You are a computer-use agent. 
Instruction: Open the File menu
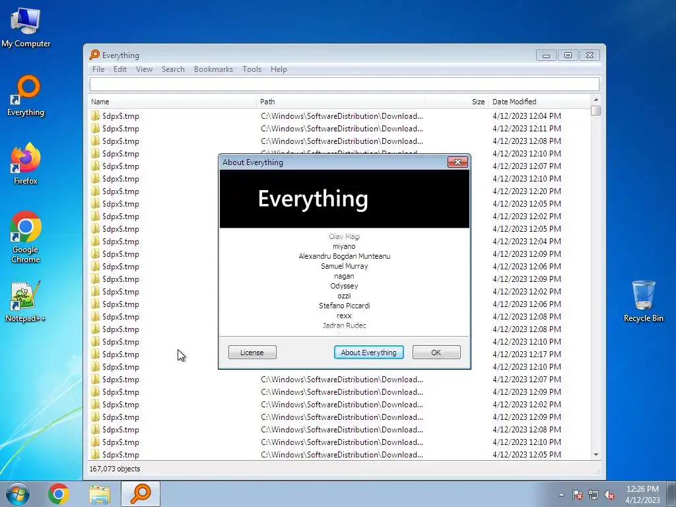pyautogui.click(x=98, y=69)
